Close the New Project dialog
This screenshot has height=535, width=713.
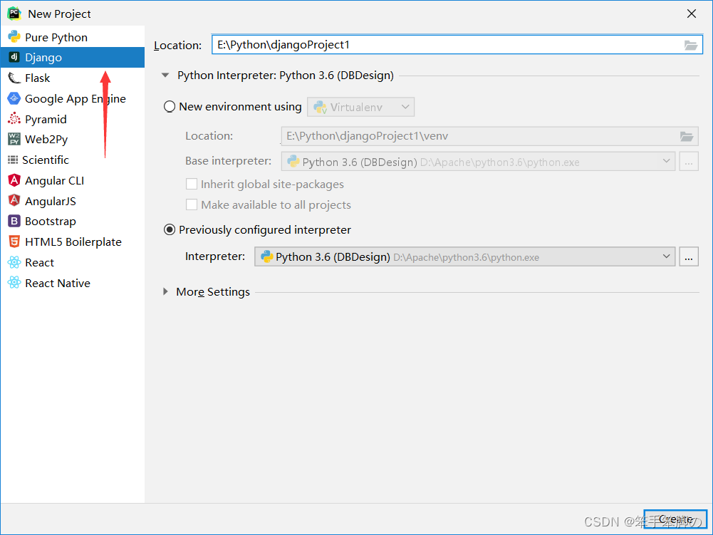691,14
